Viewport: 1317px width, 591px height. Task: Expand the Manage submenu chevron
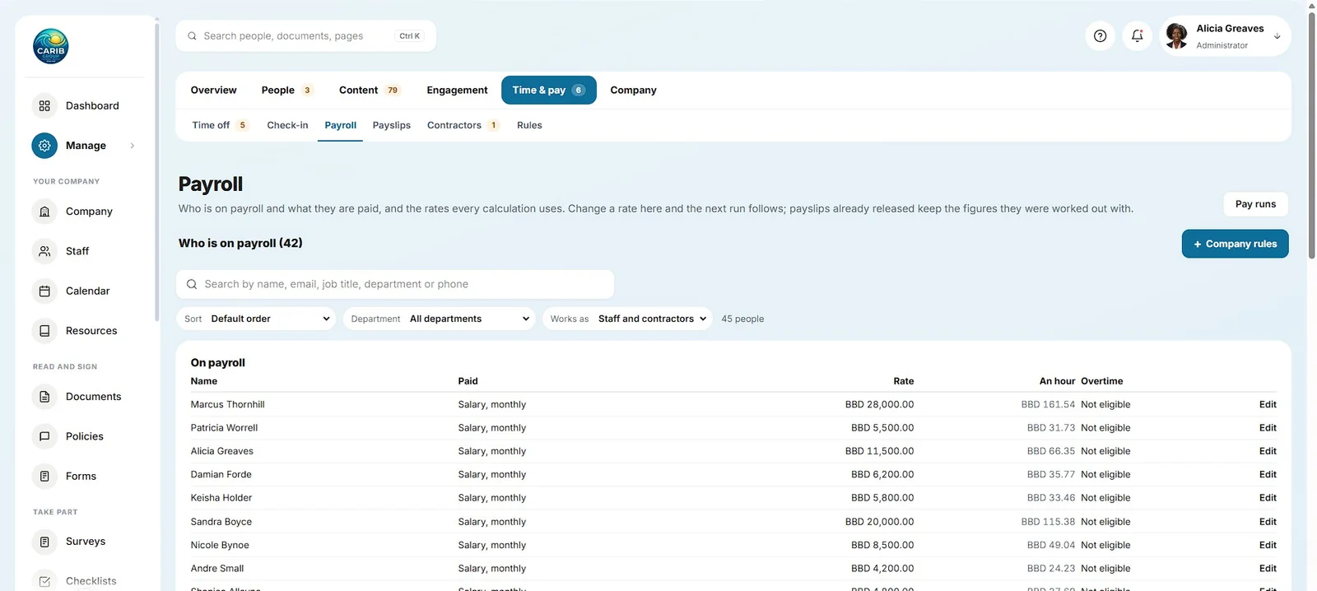coord(132,146)
